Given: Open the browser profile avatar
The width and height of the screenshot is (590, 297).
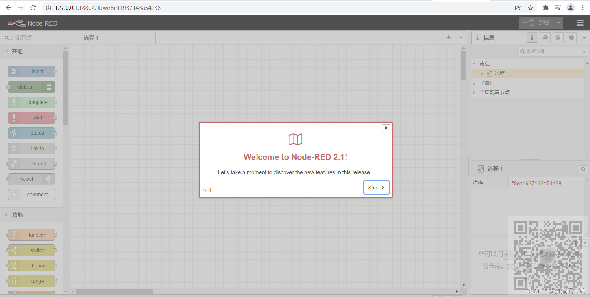Looking at the screenshot, I should click(571, 8).
